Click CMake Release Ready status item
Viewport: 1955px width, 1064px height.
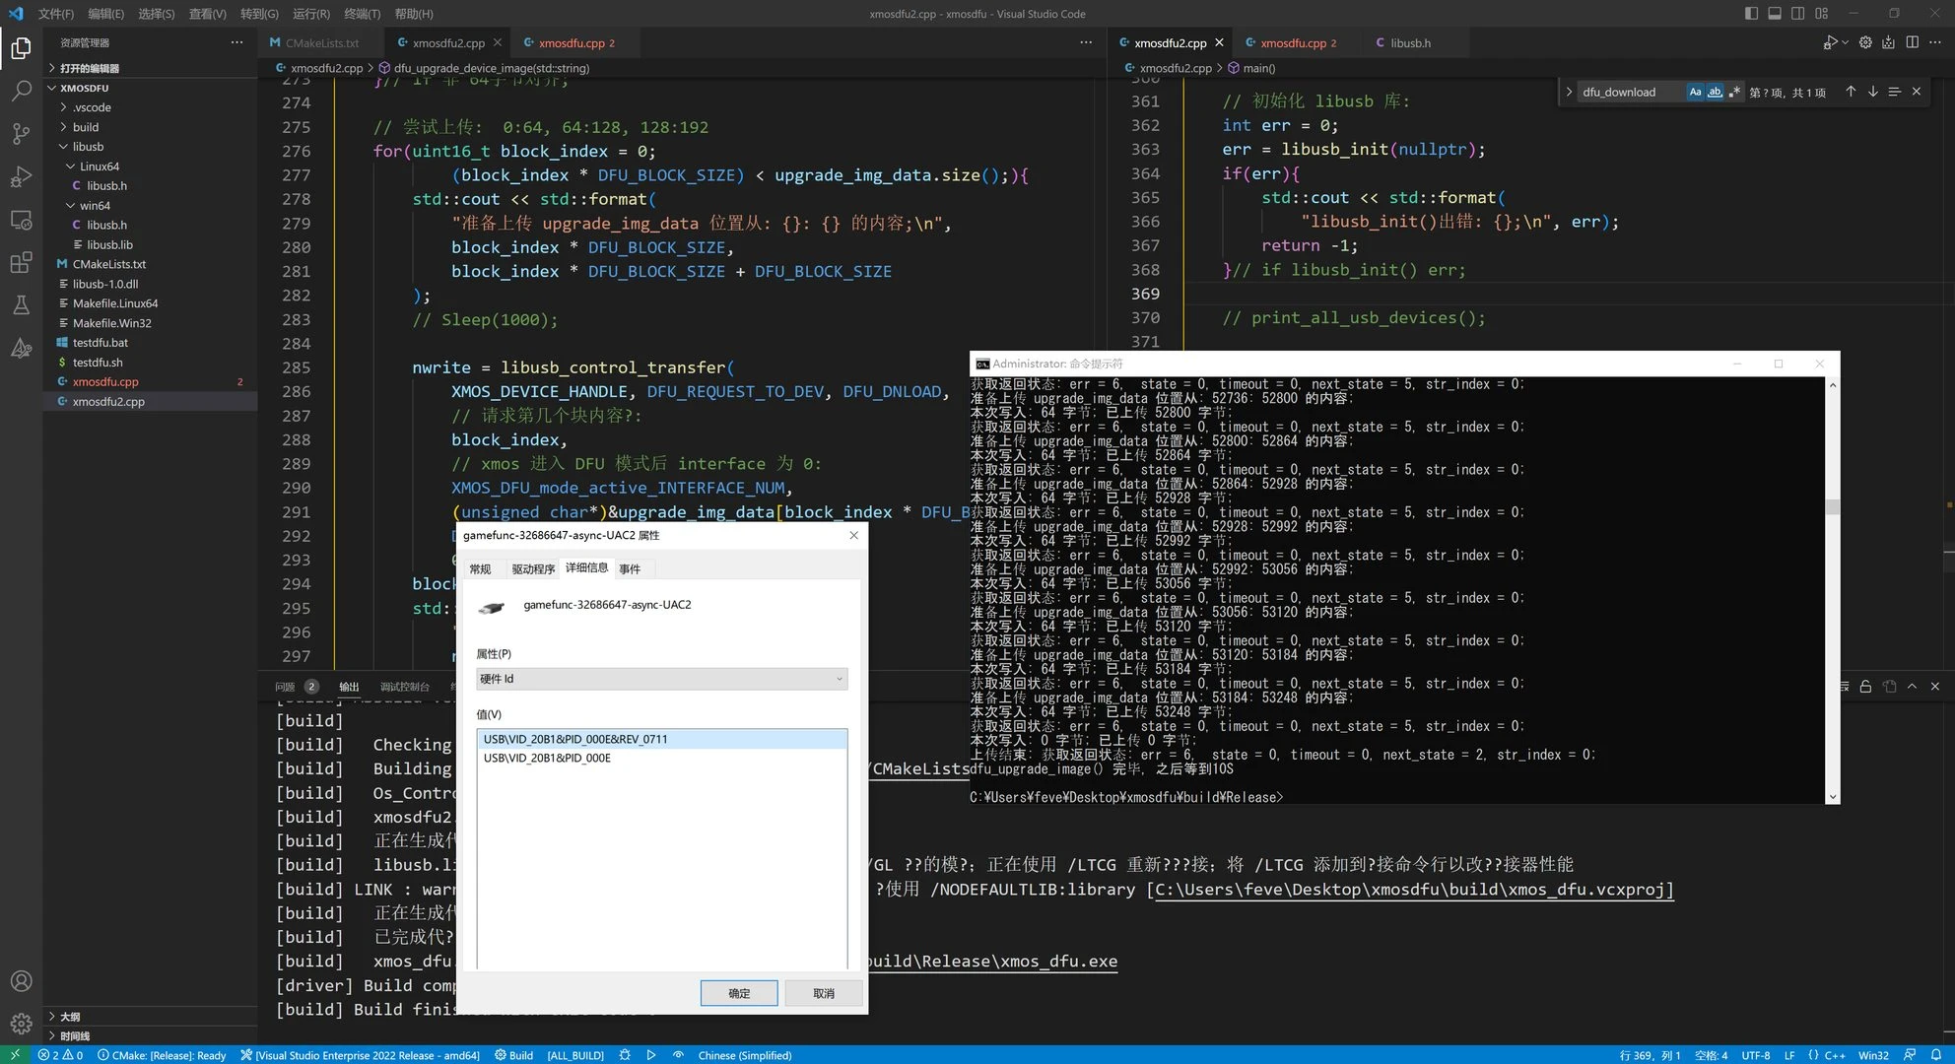tap(162, 1055)
